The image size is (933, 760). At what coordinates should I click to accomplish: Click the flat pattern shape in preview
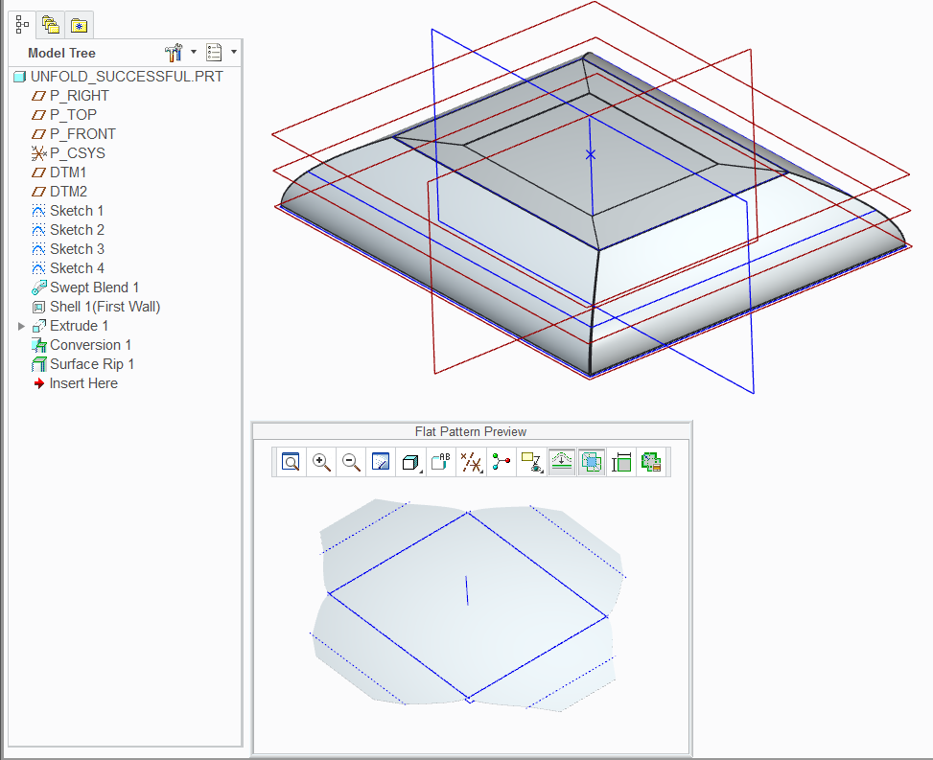pos(468,604)
